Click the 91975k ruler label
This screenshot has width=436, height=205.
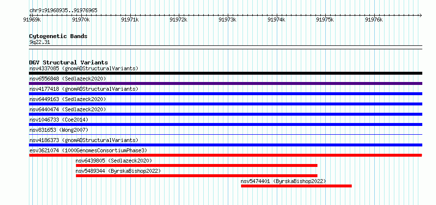click(x=325, y=20)
